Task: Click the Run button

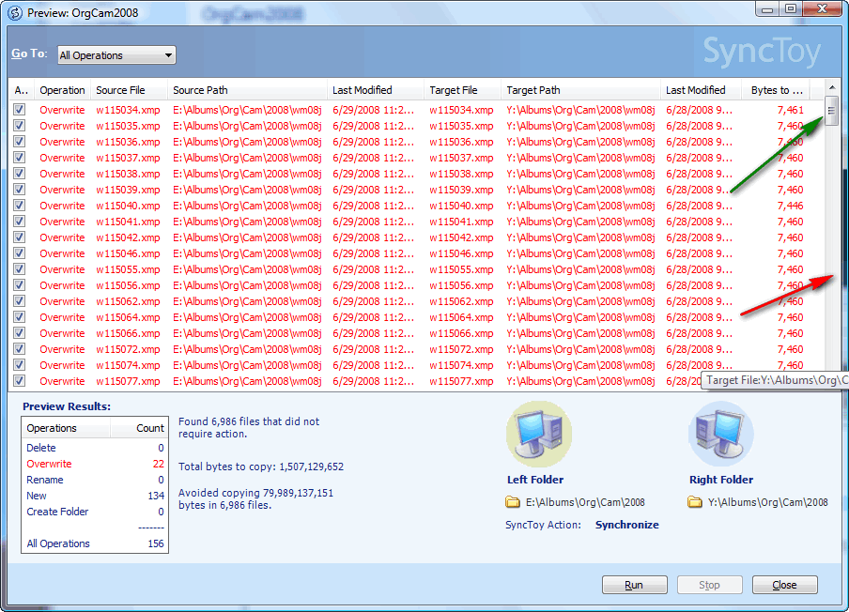Action: 634,585
